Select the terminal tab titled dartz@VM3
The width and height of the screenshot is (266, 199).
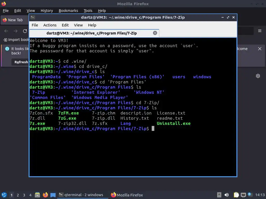[94, 33]
